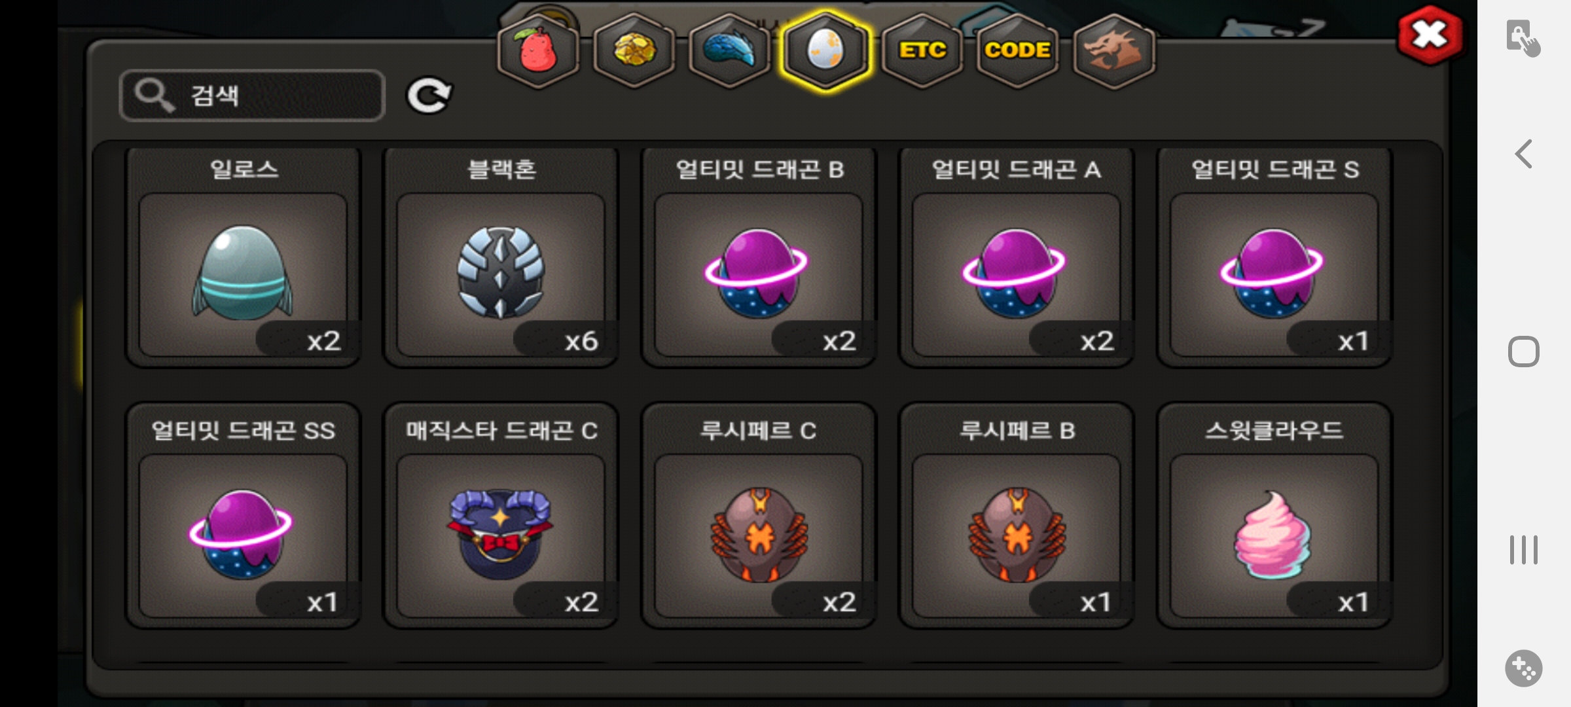This screenshot has width=1571, height=707.
Task: Open the ETC category tab
Action: pyautogui.click(x=922, y=51)
